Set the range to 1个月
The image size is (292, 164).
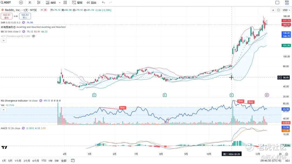tap(18, 161)
